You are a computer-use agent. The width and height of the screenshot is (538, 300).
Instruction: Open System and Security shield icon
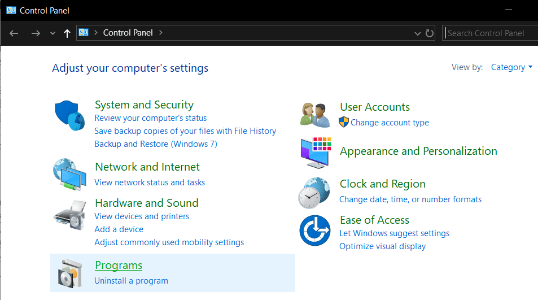pyautogui.click(x=69, y=115)
